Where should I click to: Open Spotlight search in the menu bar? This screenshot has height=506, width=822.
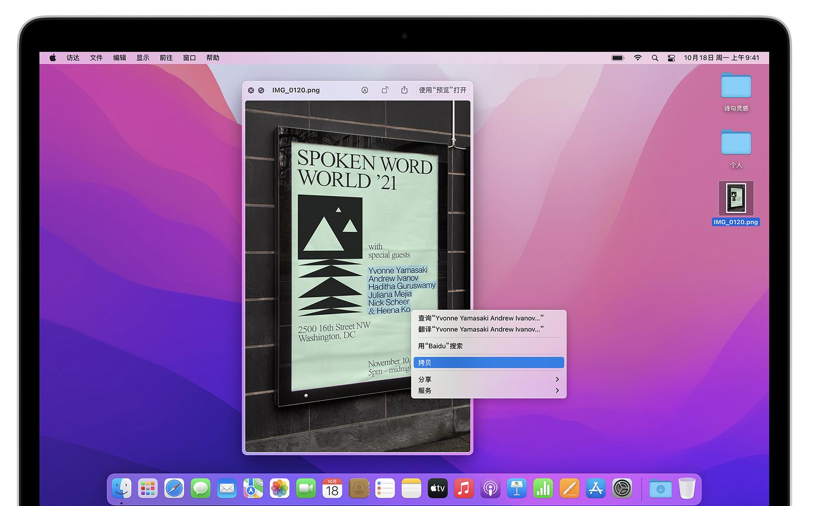(x=655, y=58)
